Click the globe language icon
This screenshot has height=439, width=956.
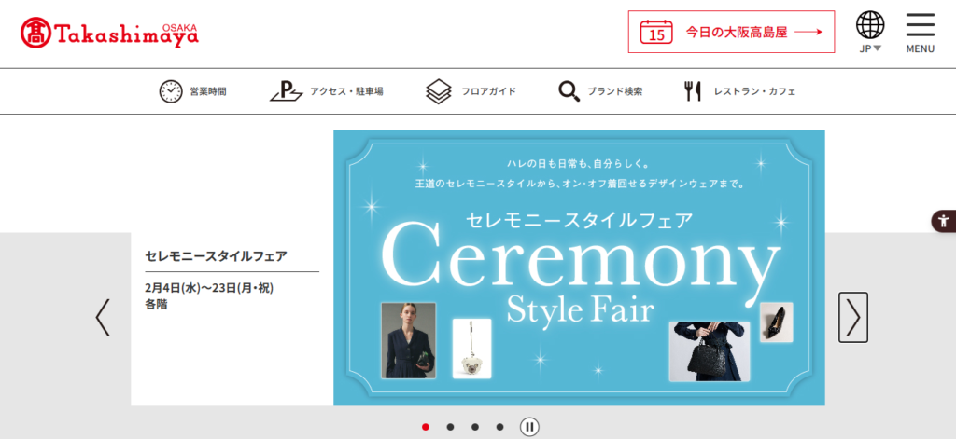pyautogui.click(x=870, y=25)
